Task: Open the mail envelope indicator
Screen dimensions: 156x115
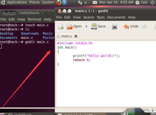Action: click(x=95, y=3)
